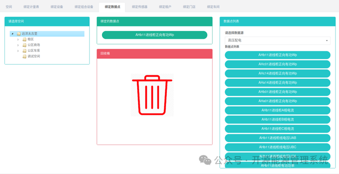
Task: Click the folder icon beside 远洋太古里
Action: [x=19, y=34]
